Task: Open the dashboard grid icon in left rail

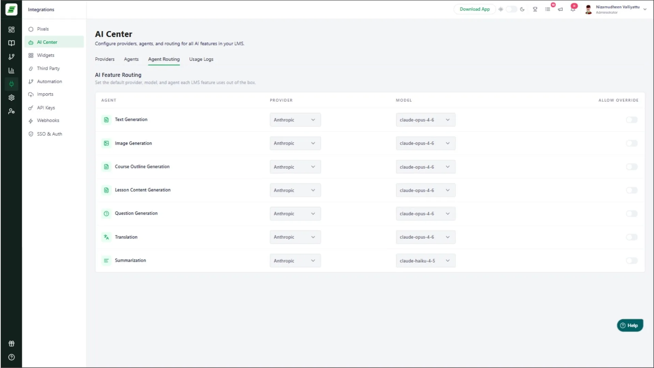Action: 11,30
